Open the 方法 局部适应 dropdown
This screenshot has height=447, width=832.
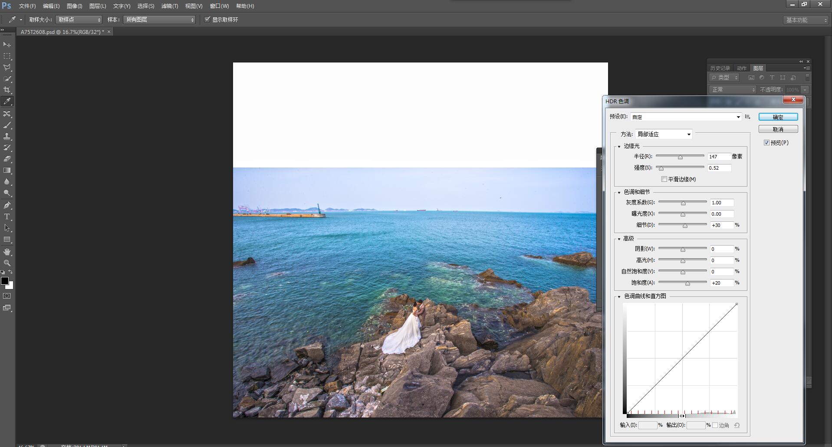pyautogui.click(x=664, y=135)
